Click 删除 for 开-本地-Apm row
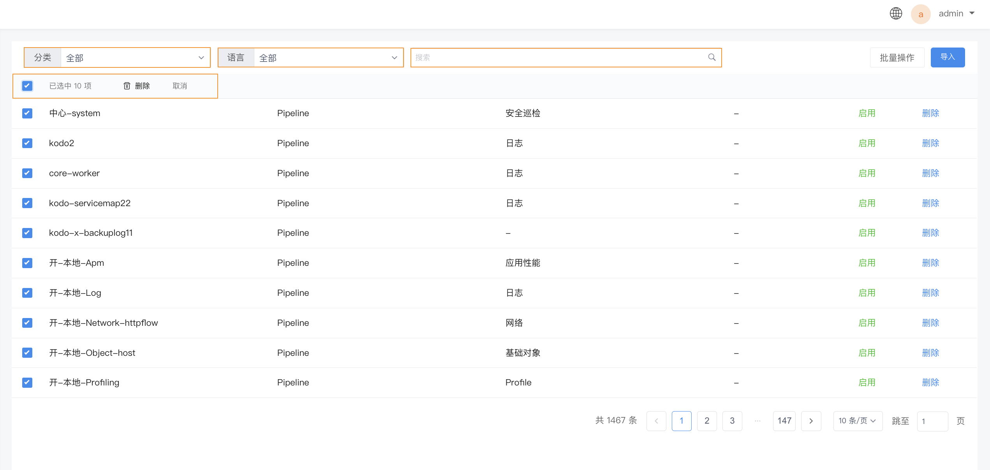The height and width of the screenshot is (470, 990). 930,263
